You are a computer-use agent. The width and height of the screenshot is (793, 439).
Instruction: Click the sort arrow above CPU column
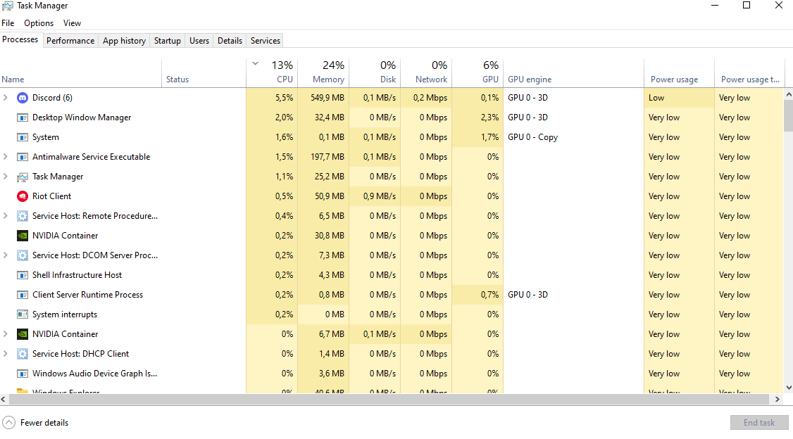tap(256, 63)
